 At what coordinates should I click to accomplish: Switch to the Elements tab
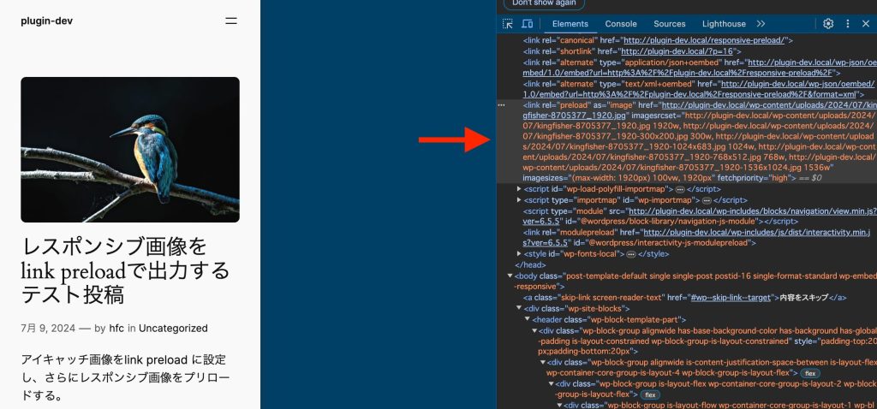[x=570, y=23]
